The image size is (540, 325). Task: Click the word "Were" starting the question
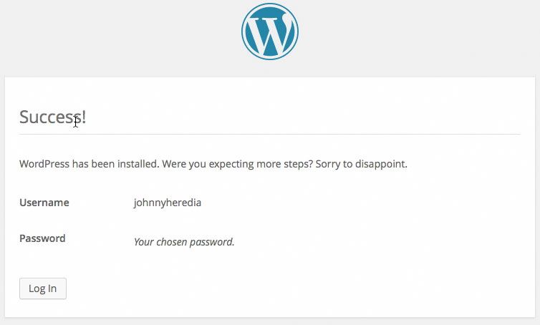click(174, 164)
